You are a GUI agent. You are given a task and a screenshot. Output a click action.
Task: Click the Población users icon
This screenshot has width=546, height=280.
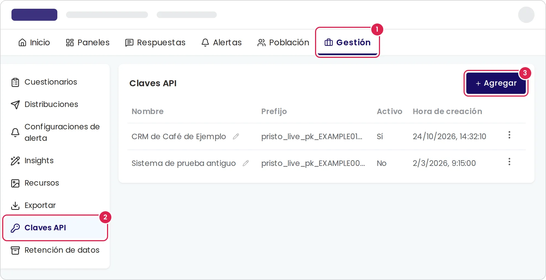tap(262, 43)
